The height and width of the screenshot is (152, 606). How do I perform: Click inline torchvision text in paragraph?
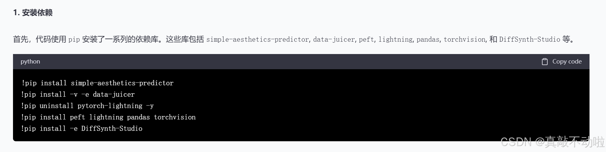coord(465,40)
